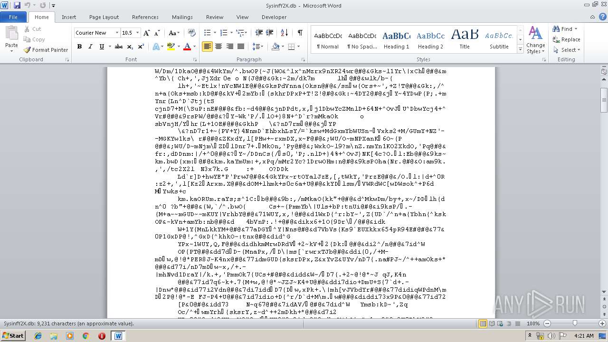Switch to the References tab

tap(145, 17)
